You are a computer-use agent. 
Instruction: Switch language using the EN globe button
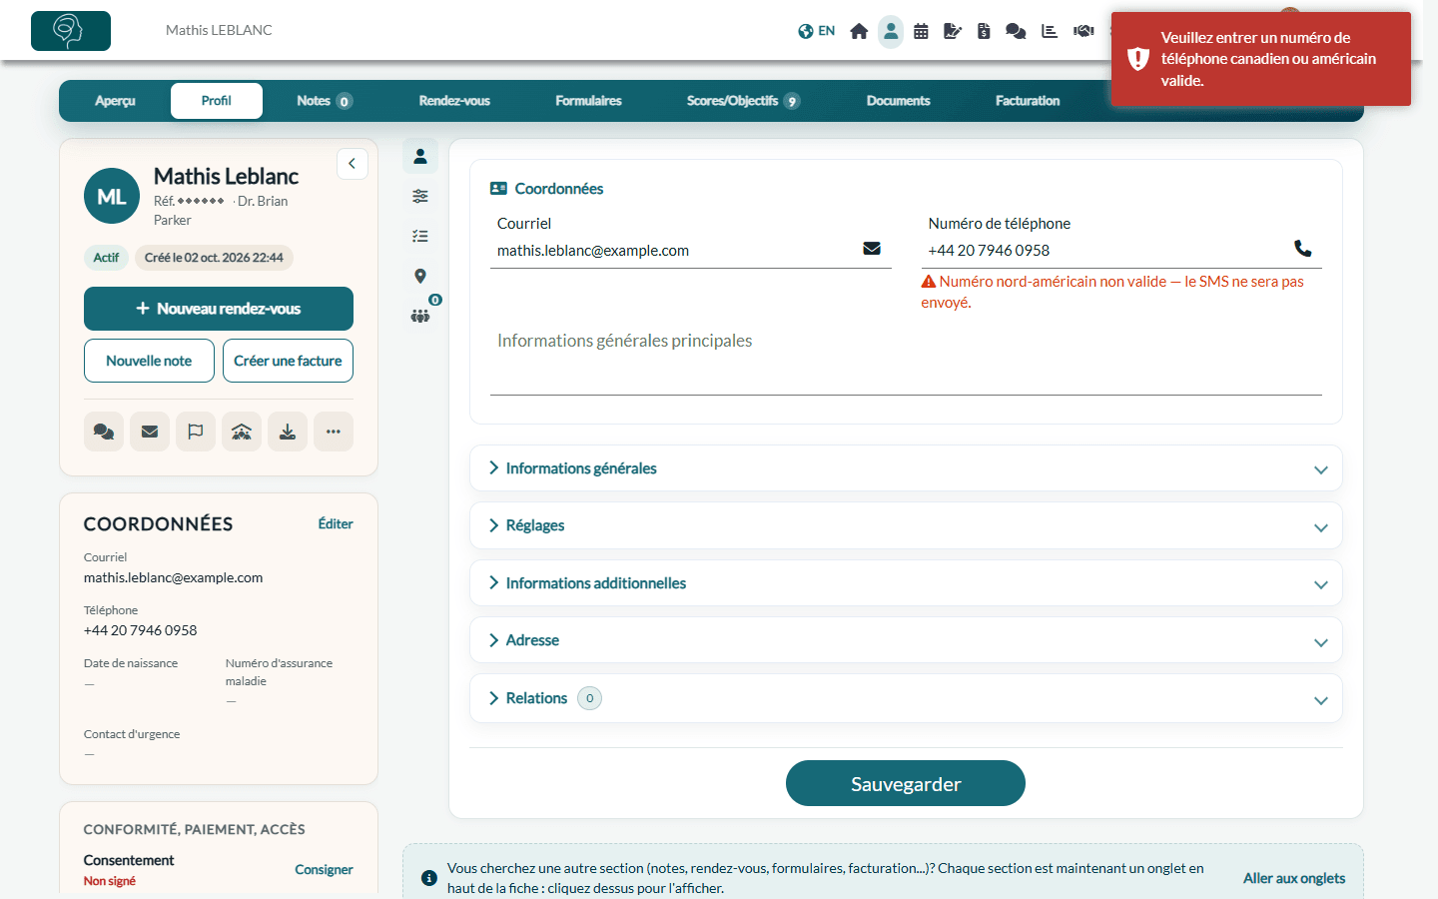pyautogui.click(x=817, y=31)
